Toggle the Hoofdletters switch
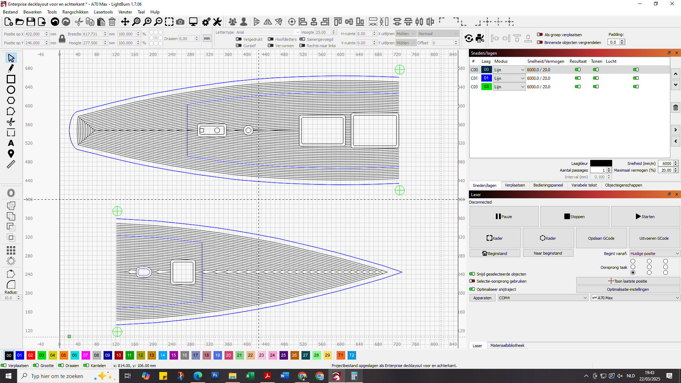 [x=271, y=39]
